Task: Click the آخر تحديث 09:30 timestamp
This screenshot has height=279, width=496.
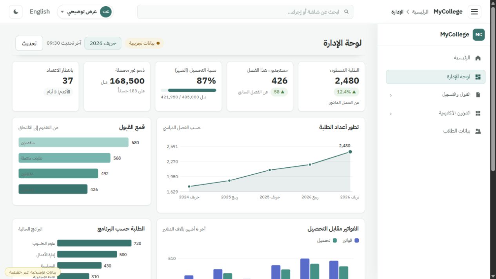Action: pyautogui.click(x=64, y=43)
